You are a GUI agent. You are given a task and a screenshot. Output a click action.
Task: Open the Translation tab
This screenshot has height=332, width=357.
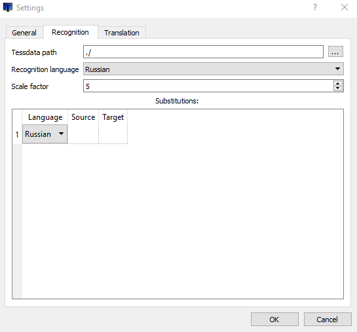[x=122, y=33]
